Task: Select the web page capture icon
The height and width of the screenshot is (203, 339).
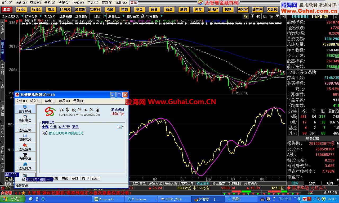Action: tap(25, 164)
